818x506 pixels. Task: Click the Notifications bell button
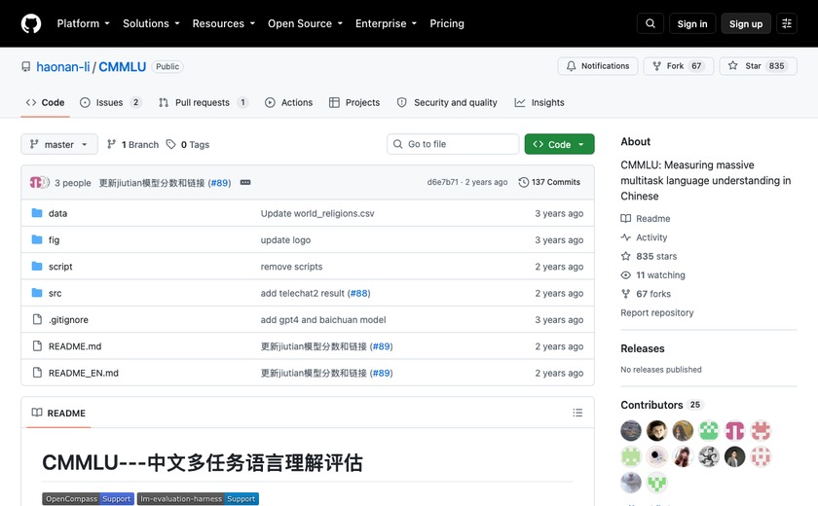597,66
